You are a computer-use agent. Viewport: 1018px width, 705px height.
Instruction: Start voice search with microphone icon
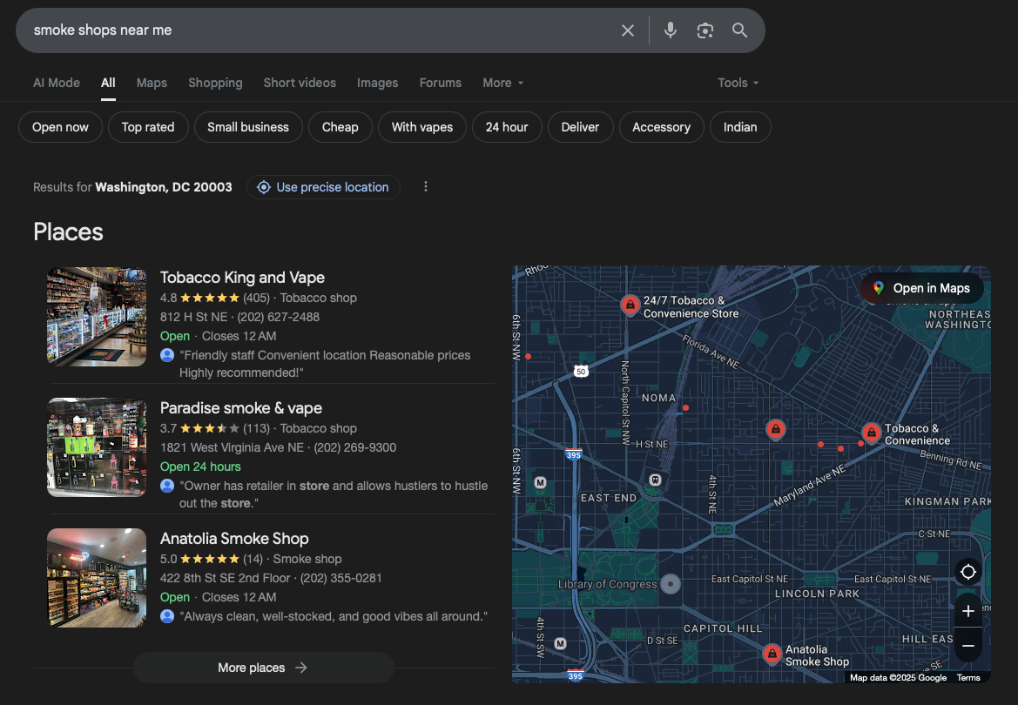pyautogui.click(x=670, y=30)
